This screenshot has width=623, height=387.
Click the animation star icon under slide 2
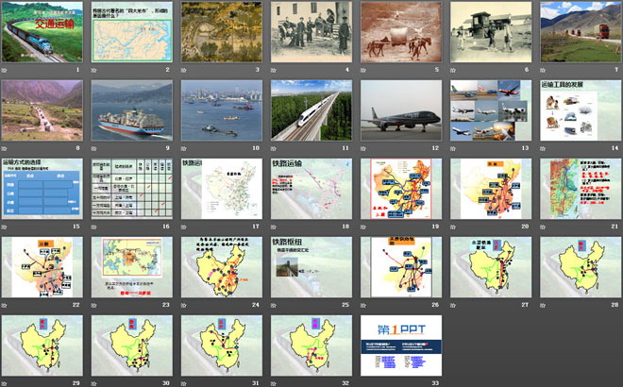point(94,71)
